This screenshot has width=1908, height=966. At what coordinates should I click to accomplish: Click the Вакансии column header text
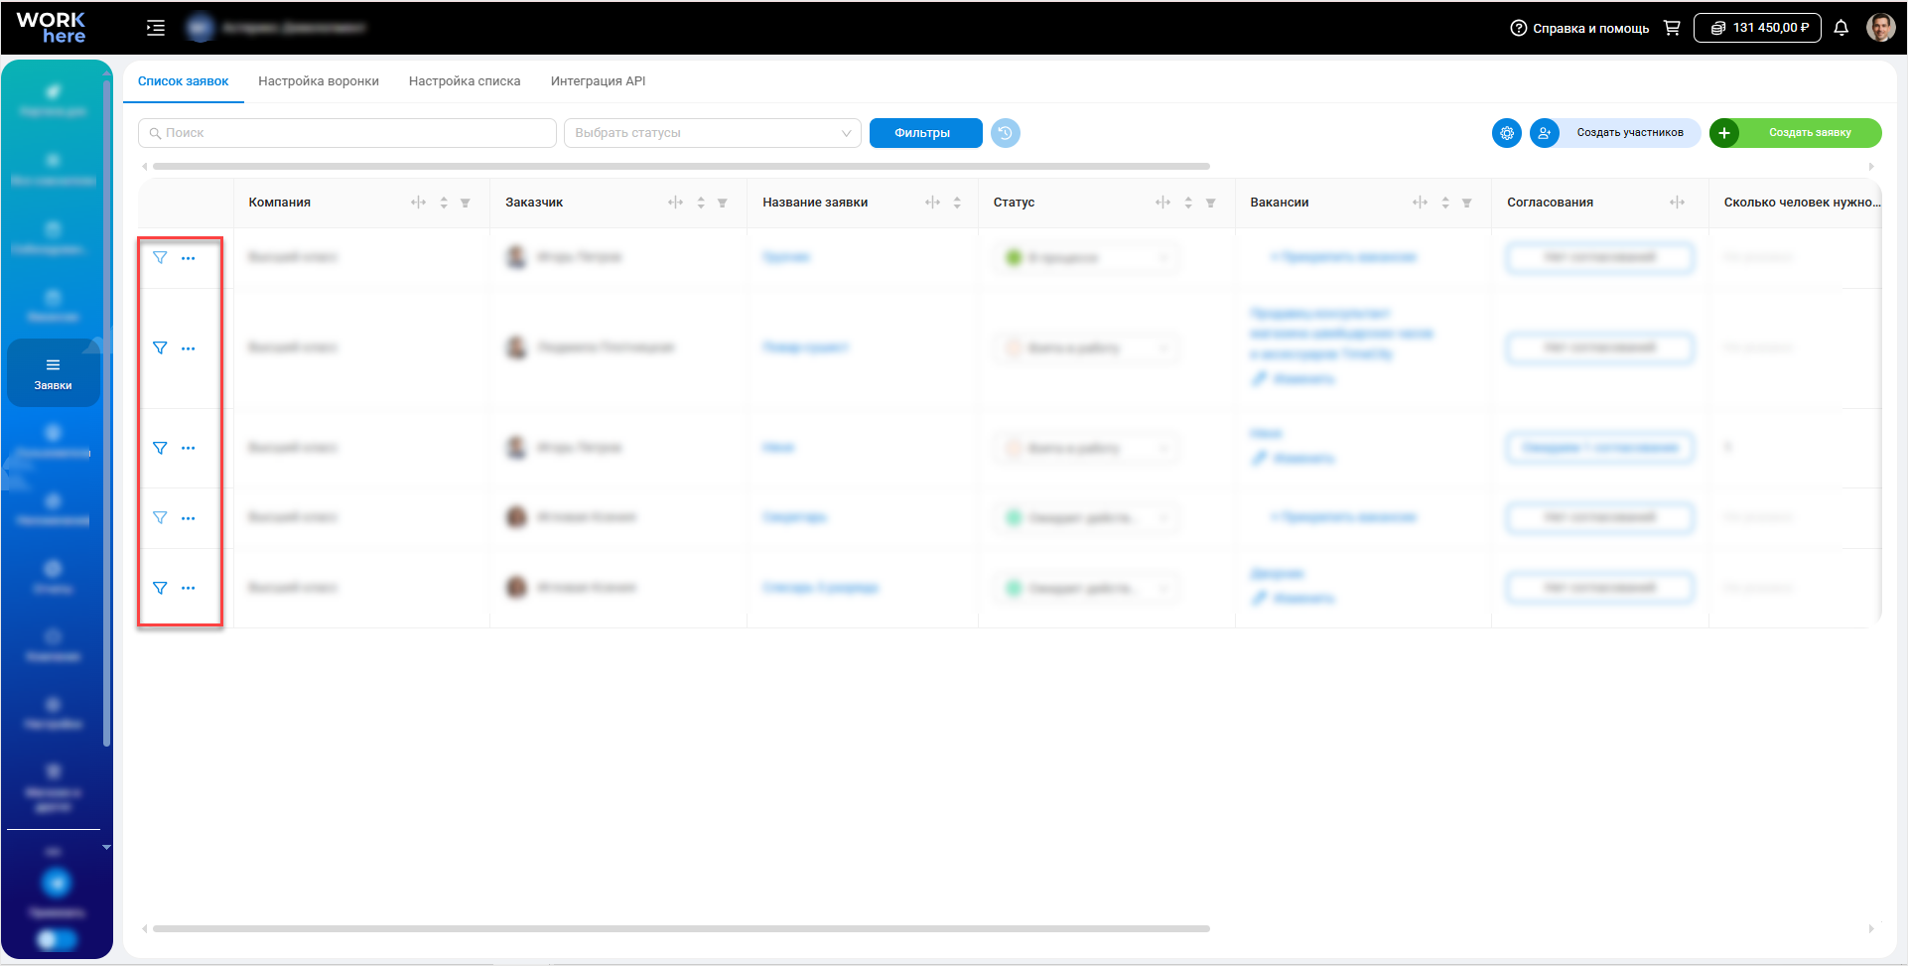click(1279, 203)
